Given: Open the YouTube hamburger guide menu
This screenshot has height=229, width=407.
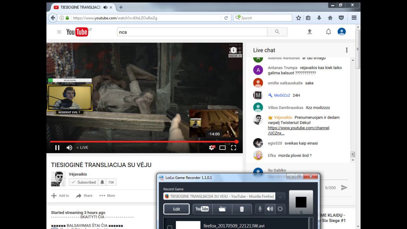Looking at the screenshot, I should coord(59,32).
